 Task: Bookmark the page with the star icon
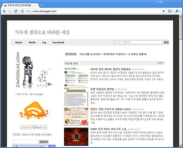pyautogui.click(x=22, y=11)
